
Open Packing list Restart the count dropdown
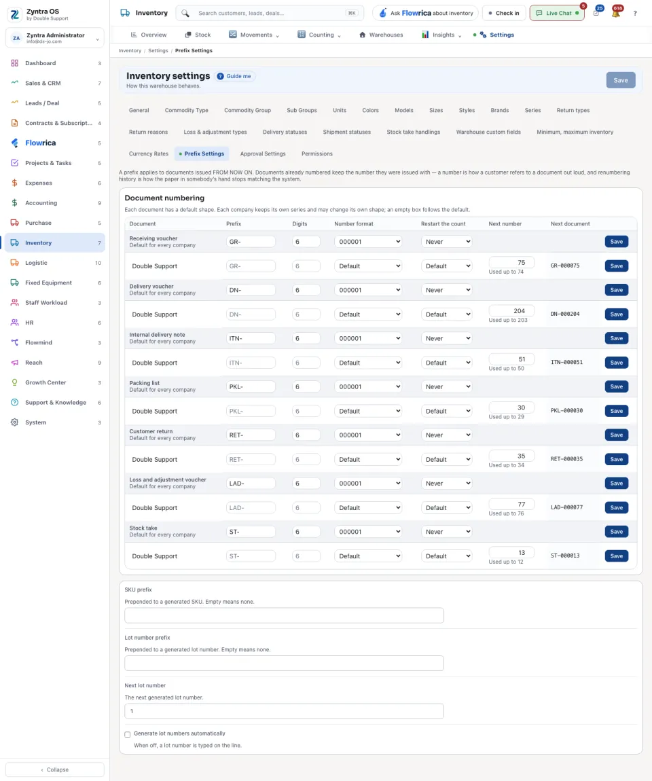[x=446, y=386]
